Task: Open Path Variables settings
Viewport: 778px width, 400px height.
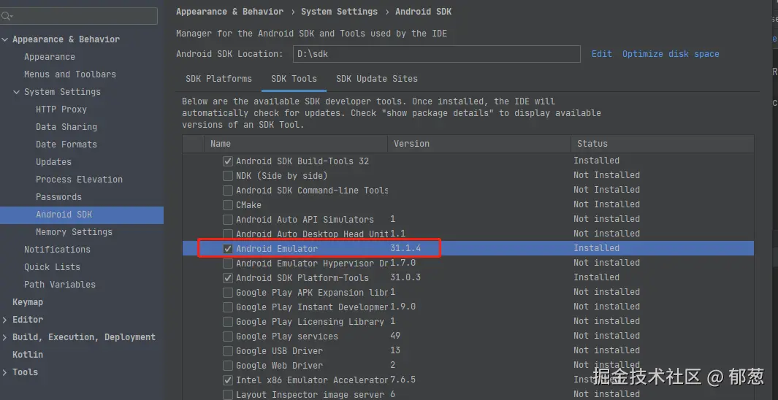Action: pos(60,285)
